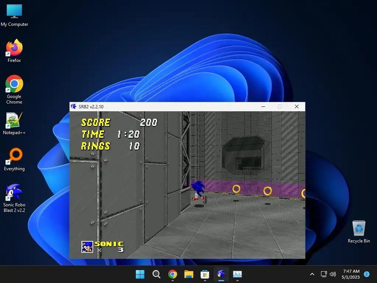
Task: Select the Recycle Bin desktop icon
Action: coord(359,231)
